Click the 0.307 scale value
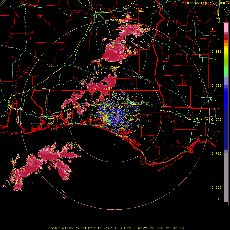 [x=216, y=176]
